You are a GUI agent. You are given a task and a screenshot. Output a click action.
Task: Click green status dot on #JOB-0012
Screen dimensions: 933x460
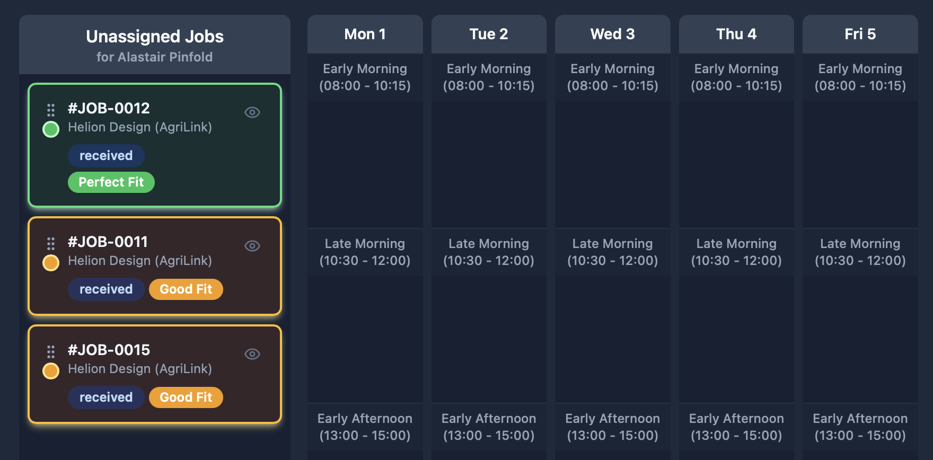coord(51,129)
